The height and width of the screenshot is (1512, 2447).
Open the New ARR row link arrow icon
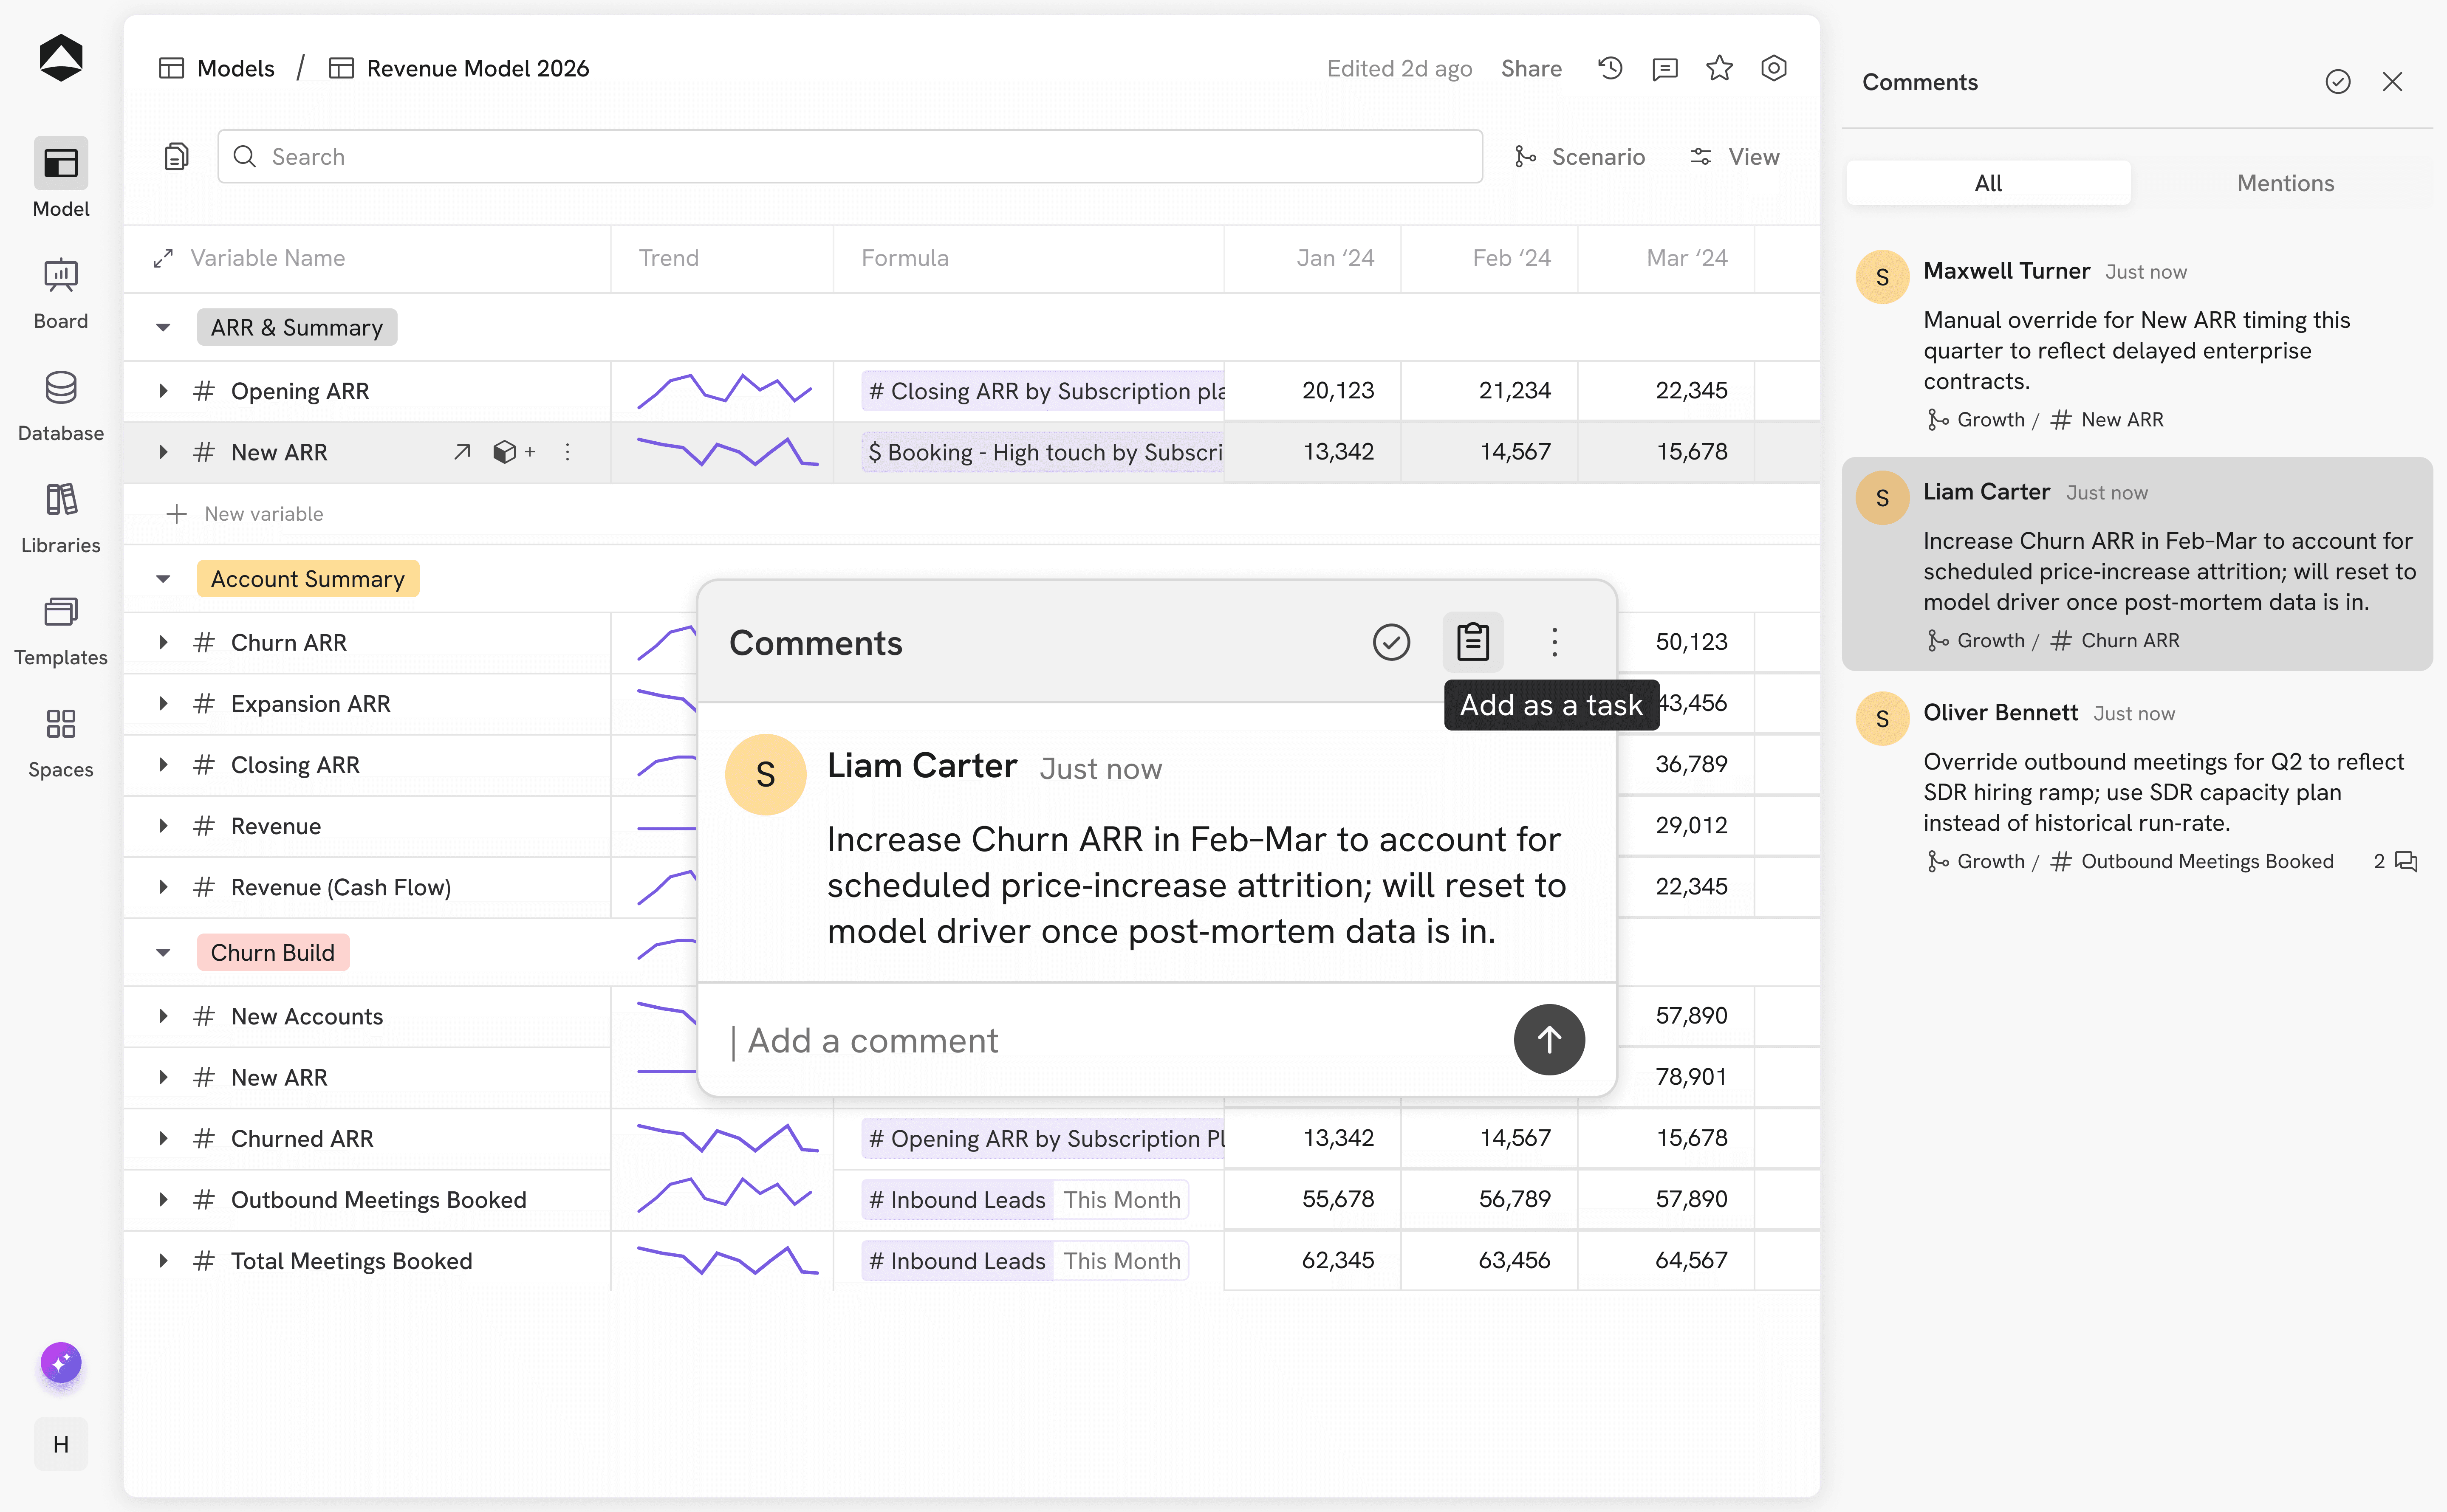462,452
